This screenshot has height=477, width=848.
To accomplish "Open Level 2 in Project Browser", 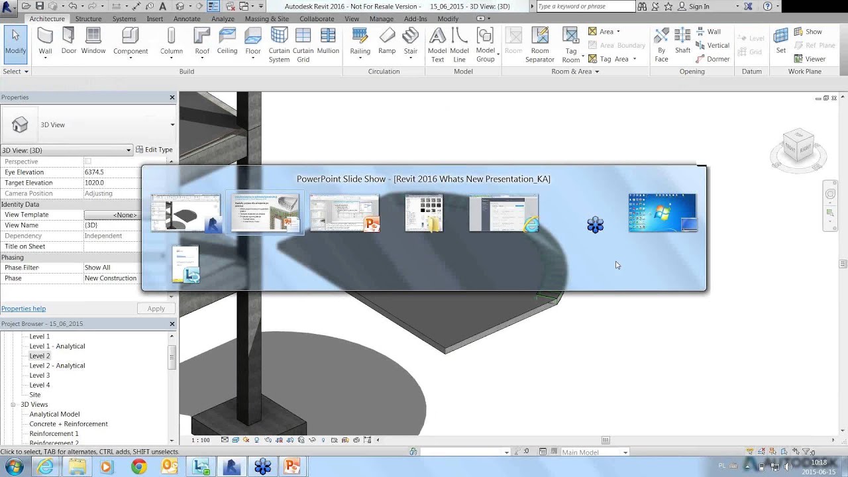I will [40, 356].
